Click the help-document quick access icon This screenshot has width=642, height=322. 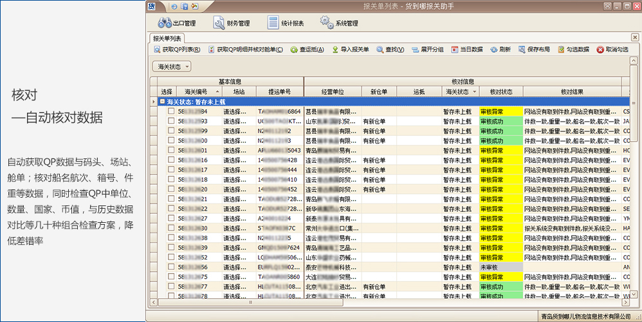point(185,6)
